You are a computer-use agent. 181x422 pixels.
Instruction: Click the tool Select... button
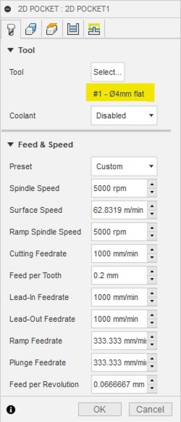[108, 72]
